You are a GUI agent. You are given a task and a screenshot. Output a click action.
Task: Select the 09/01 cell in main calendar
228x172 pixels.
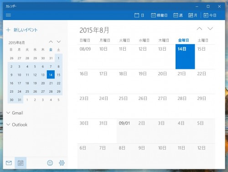click(126, 131)
